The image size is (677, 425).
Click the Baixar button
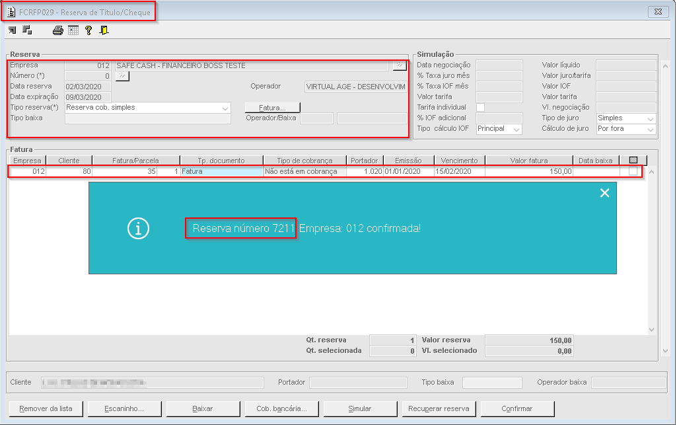(x=203, y=408)
